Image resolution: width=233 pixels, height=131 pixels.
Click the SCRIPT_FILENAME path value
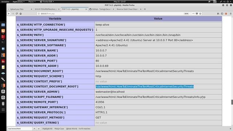tap(150, 97)
